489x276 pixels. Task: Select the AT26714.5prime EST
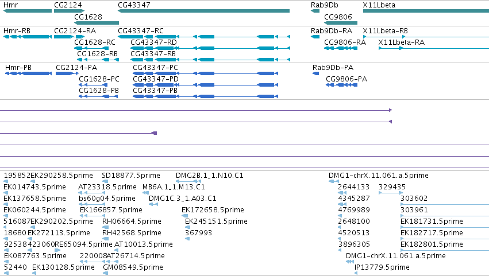112,262
